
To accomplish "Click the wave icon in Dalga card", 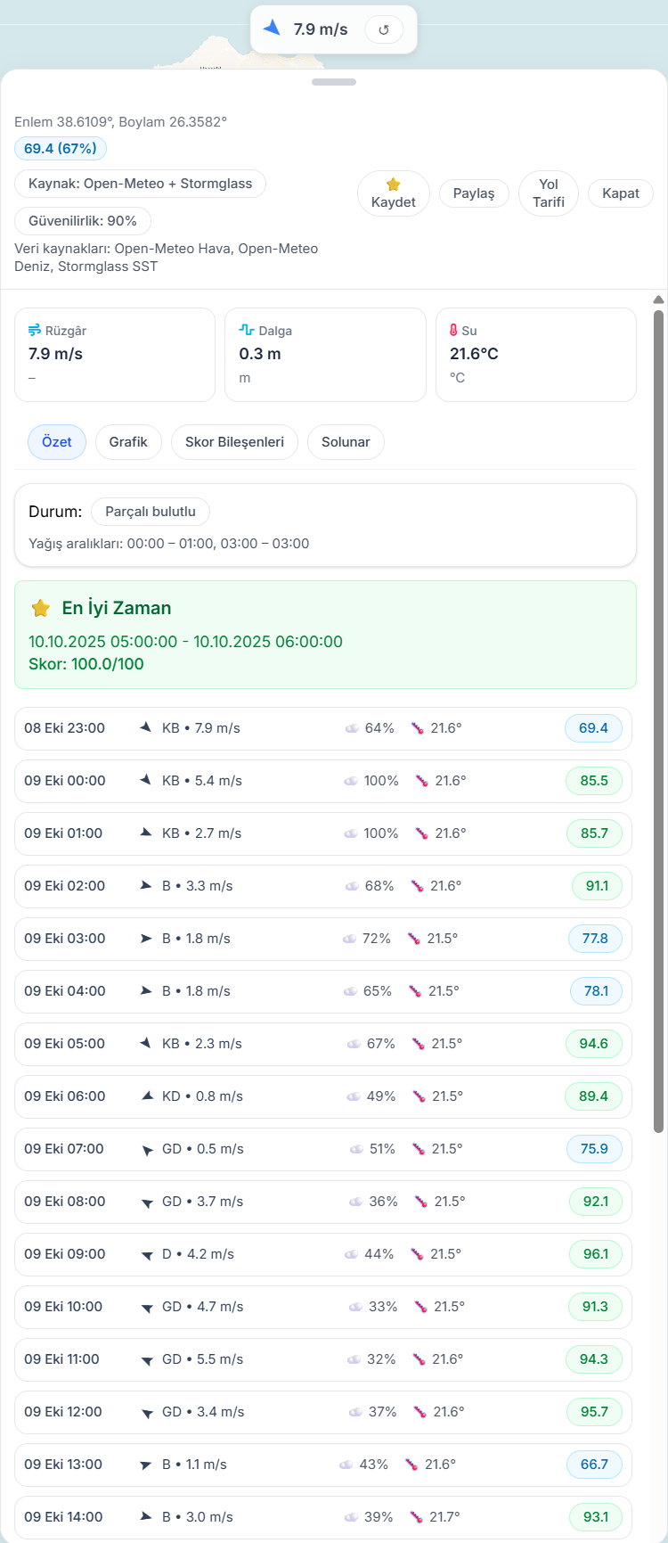I will click(247, 330).
